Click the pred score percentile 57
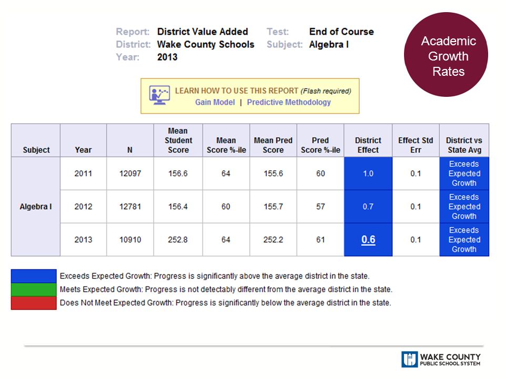Image resolution: width=505 pixels, height=379 pixels. pyautogui.click(x=320, y=206)
